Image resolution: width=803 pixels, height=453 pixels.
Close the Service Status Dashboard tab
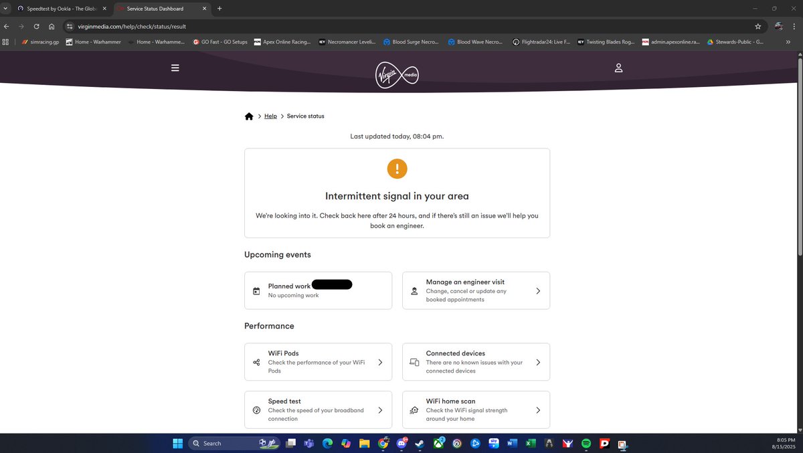[205, 9]
